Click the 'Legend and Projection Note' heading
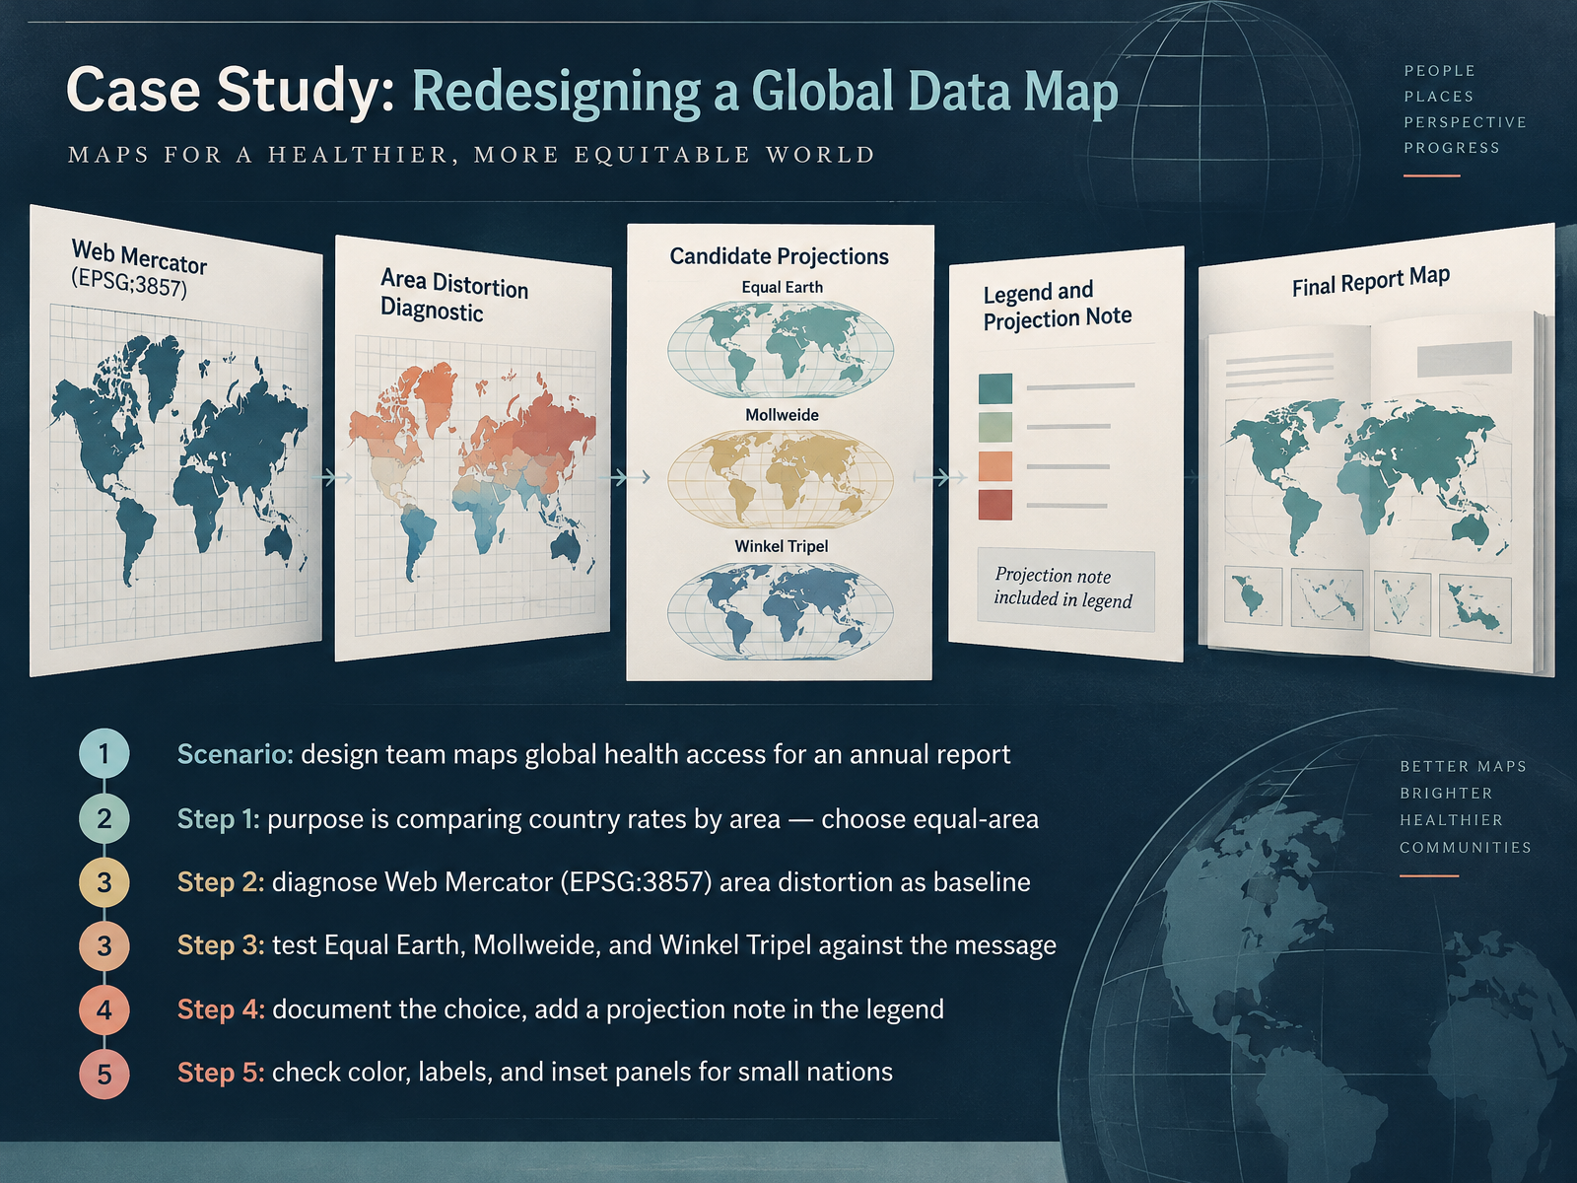This screenshot has width=1577, height=1183. [x=1058, y=306]
